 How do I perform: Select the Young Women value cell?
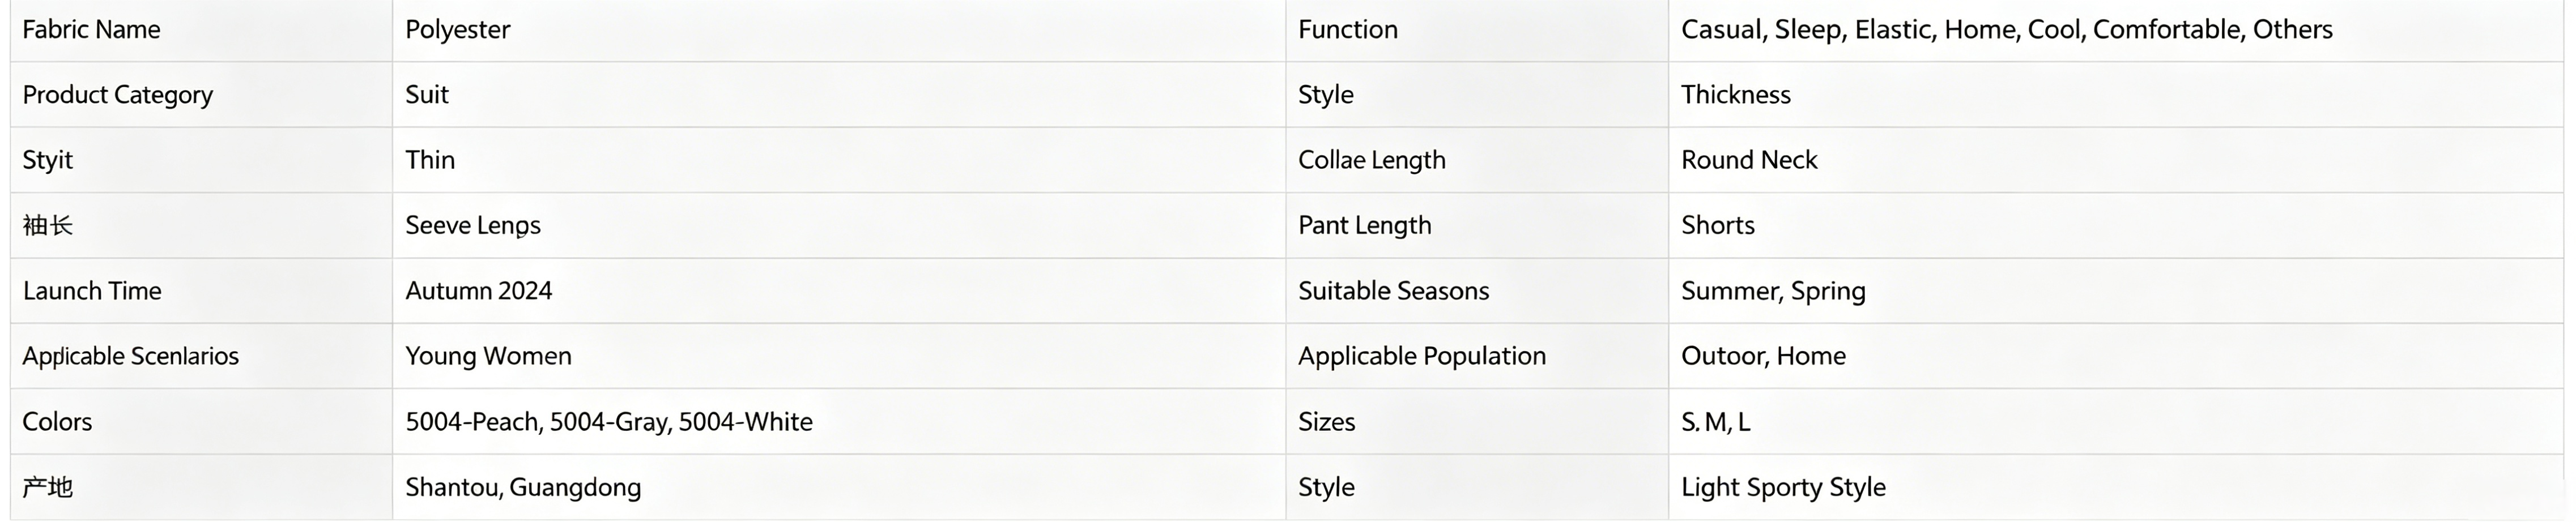point(839,356)
